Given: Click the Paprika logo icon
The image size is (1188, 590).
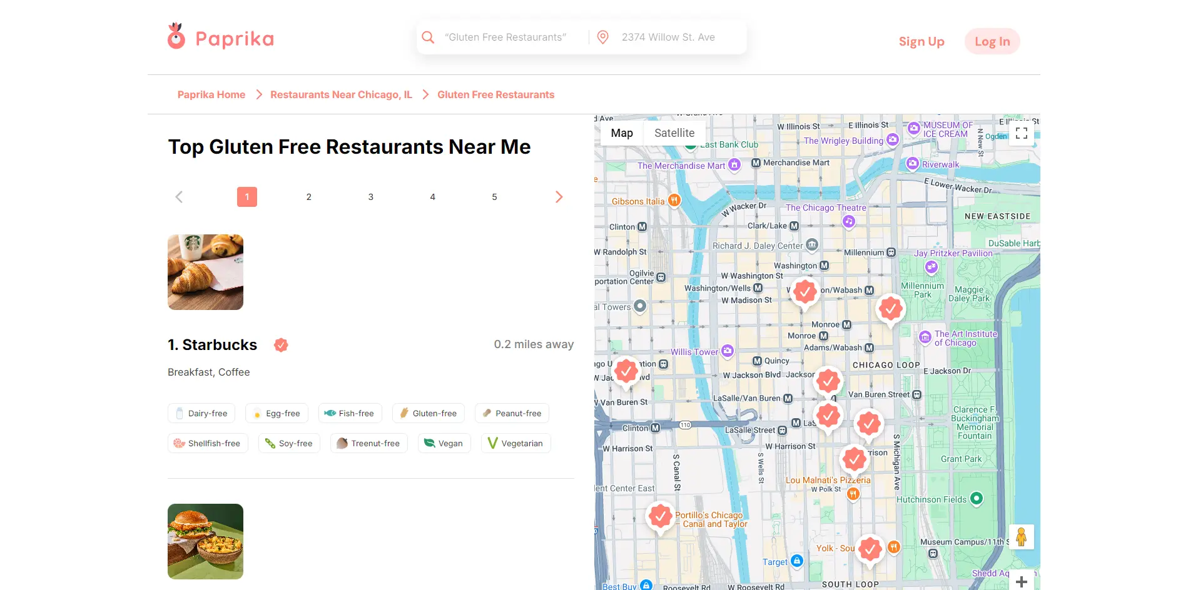Looking at the screenshot, I should [x=176, y=36].
